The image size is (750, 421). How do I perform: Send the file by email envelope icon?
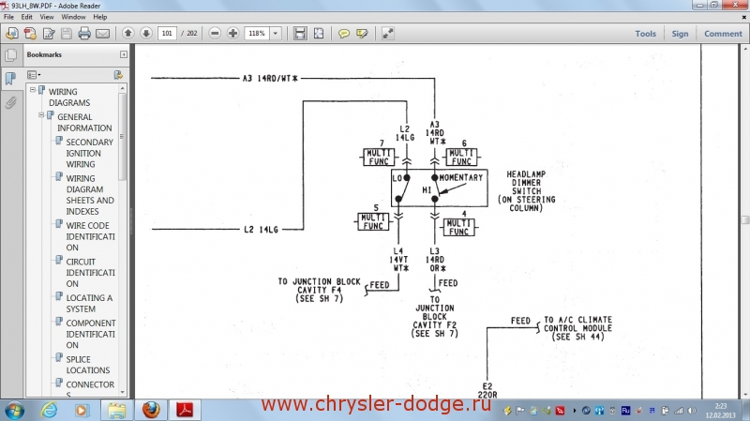[103, 34]
